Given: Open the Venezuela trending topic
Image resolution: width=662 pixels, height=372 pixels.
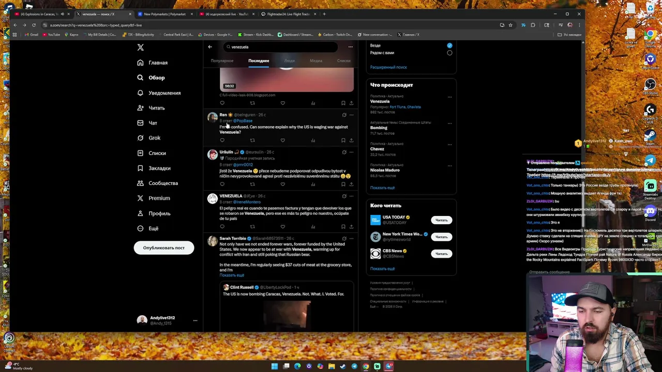Looking at the screenshot, I should pyautogui.click(x=380, y=101).
